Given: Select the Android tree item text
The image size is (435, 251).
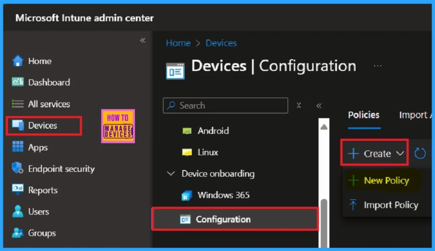Looking at the screenshot, I should point(213,131).
